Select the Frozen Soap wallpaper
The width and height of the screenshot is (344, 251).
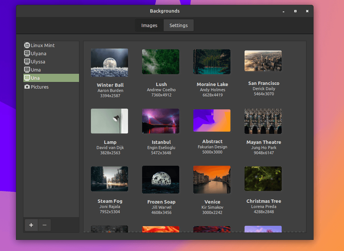tap(161, 180)
